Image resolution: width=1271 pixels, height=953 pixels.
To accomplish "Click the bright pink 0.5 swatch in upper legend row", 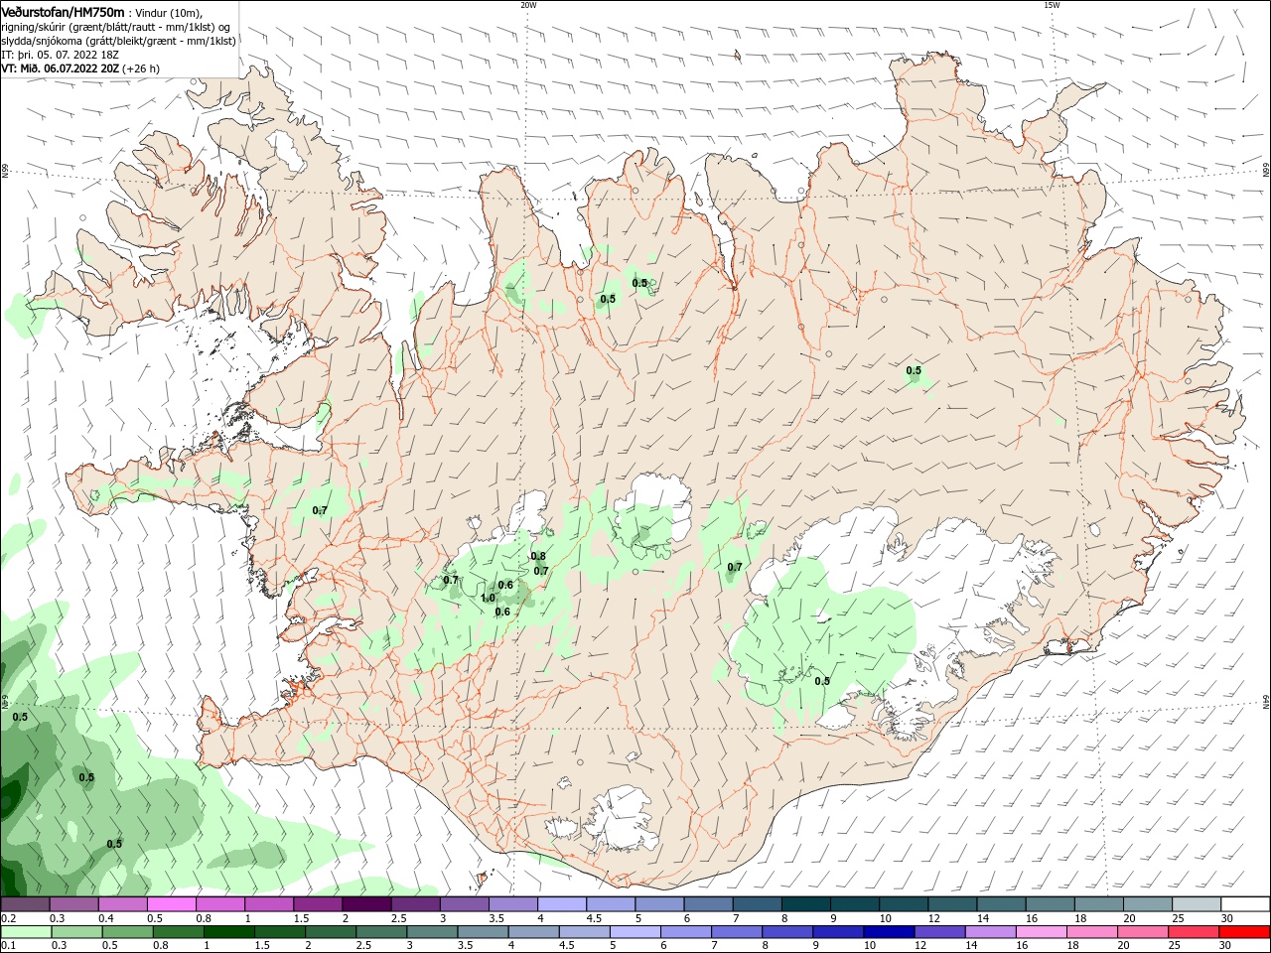I will 172,904.
